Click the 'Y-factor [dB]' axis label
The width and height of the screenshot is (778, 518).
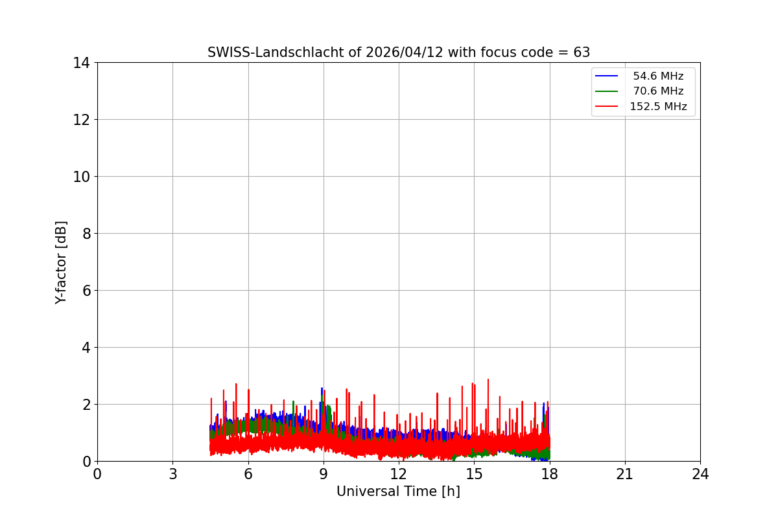point(61,262)
